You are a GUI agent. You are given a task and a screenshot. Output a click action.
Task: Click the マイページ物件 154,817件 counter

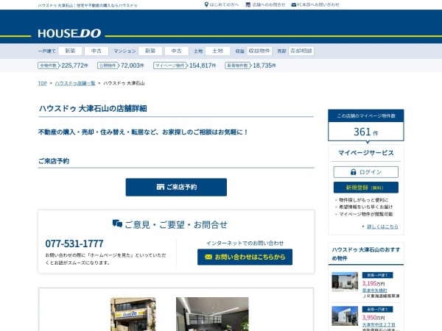tap(185, 65)
